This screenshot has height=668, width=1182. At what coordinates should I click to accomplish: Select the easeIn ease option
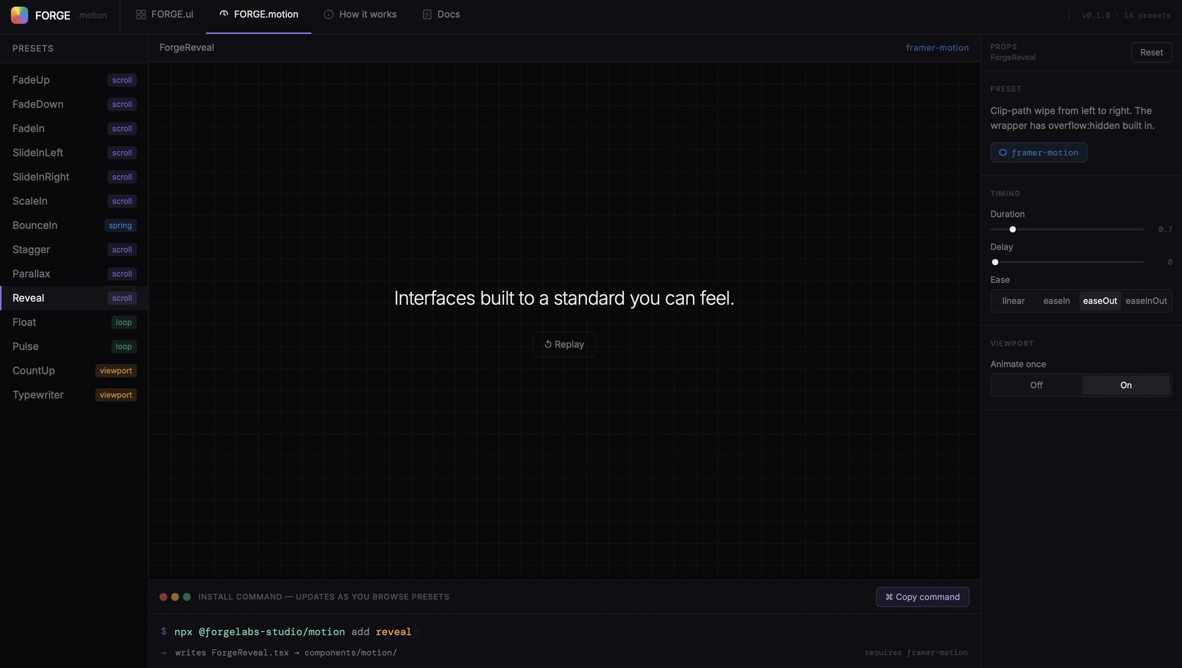[x=1056, y=301]
